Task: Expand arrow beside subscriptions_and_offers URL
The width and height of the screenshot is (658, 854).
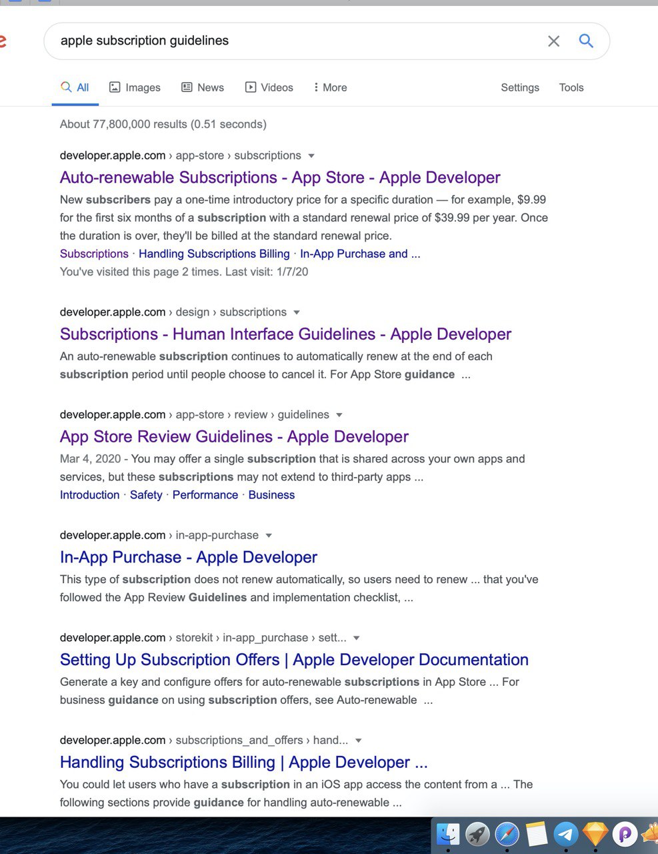Action: click(359, 741)
